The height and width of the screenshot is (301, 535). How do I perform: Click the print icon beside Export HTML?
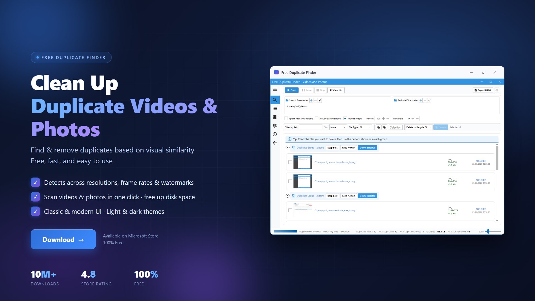(x=497, y=90)
